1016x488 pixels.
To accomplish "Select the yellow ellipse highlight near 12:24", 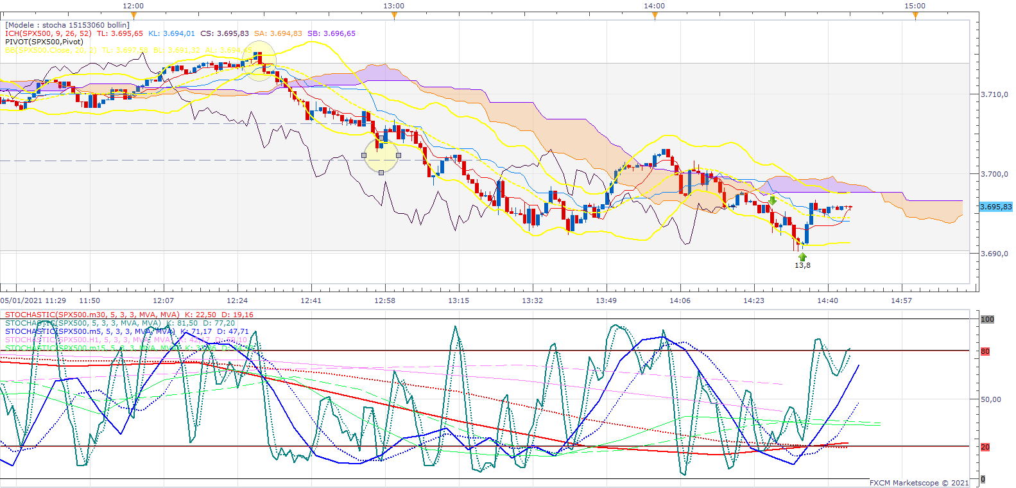I will click(260, 62).
